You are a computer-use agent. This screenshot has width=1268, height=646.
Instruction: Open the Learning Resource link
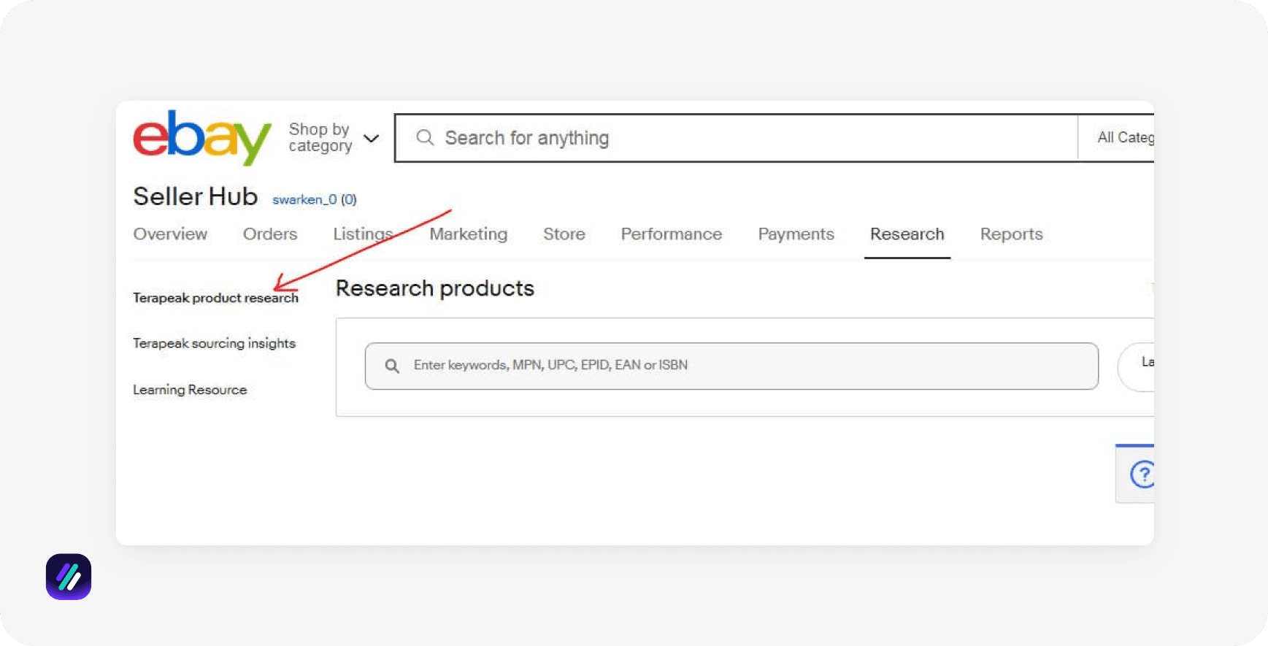pyautogui.click(x=190, y=390)
